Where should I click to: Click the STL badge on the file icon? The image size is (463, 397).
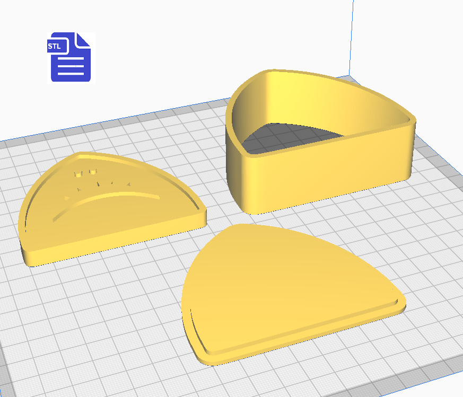coord(55,46)
